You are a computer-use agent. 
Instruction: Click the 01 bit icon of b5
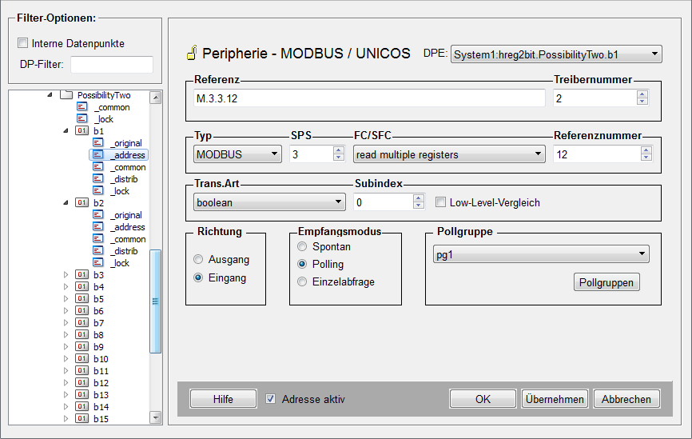click(x=82, y=298)
